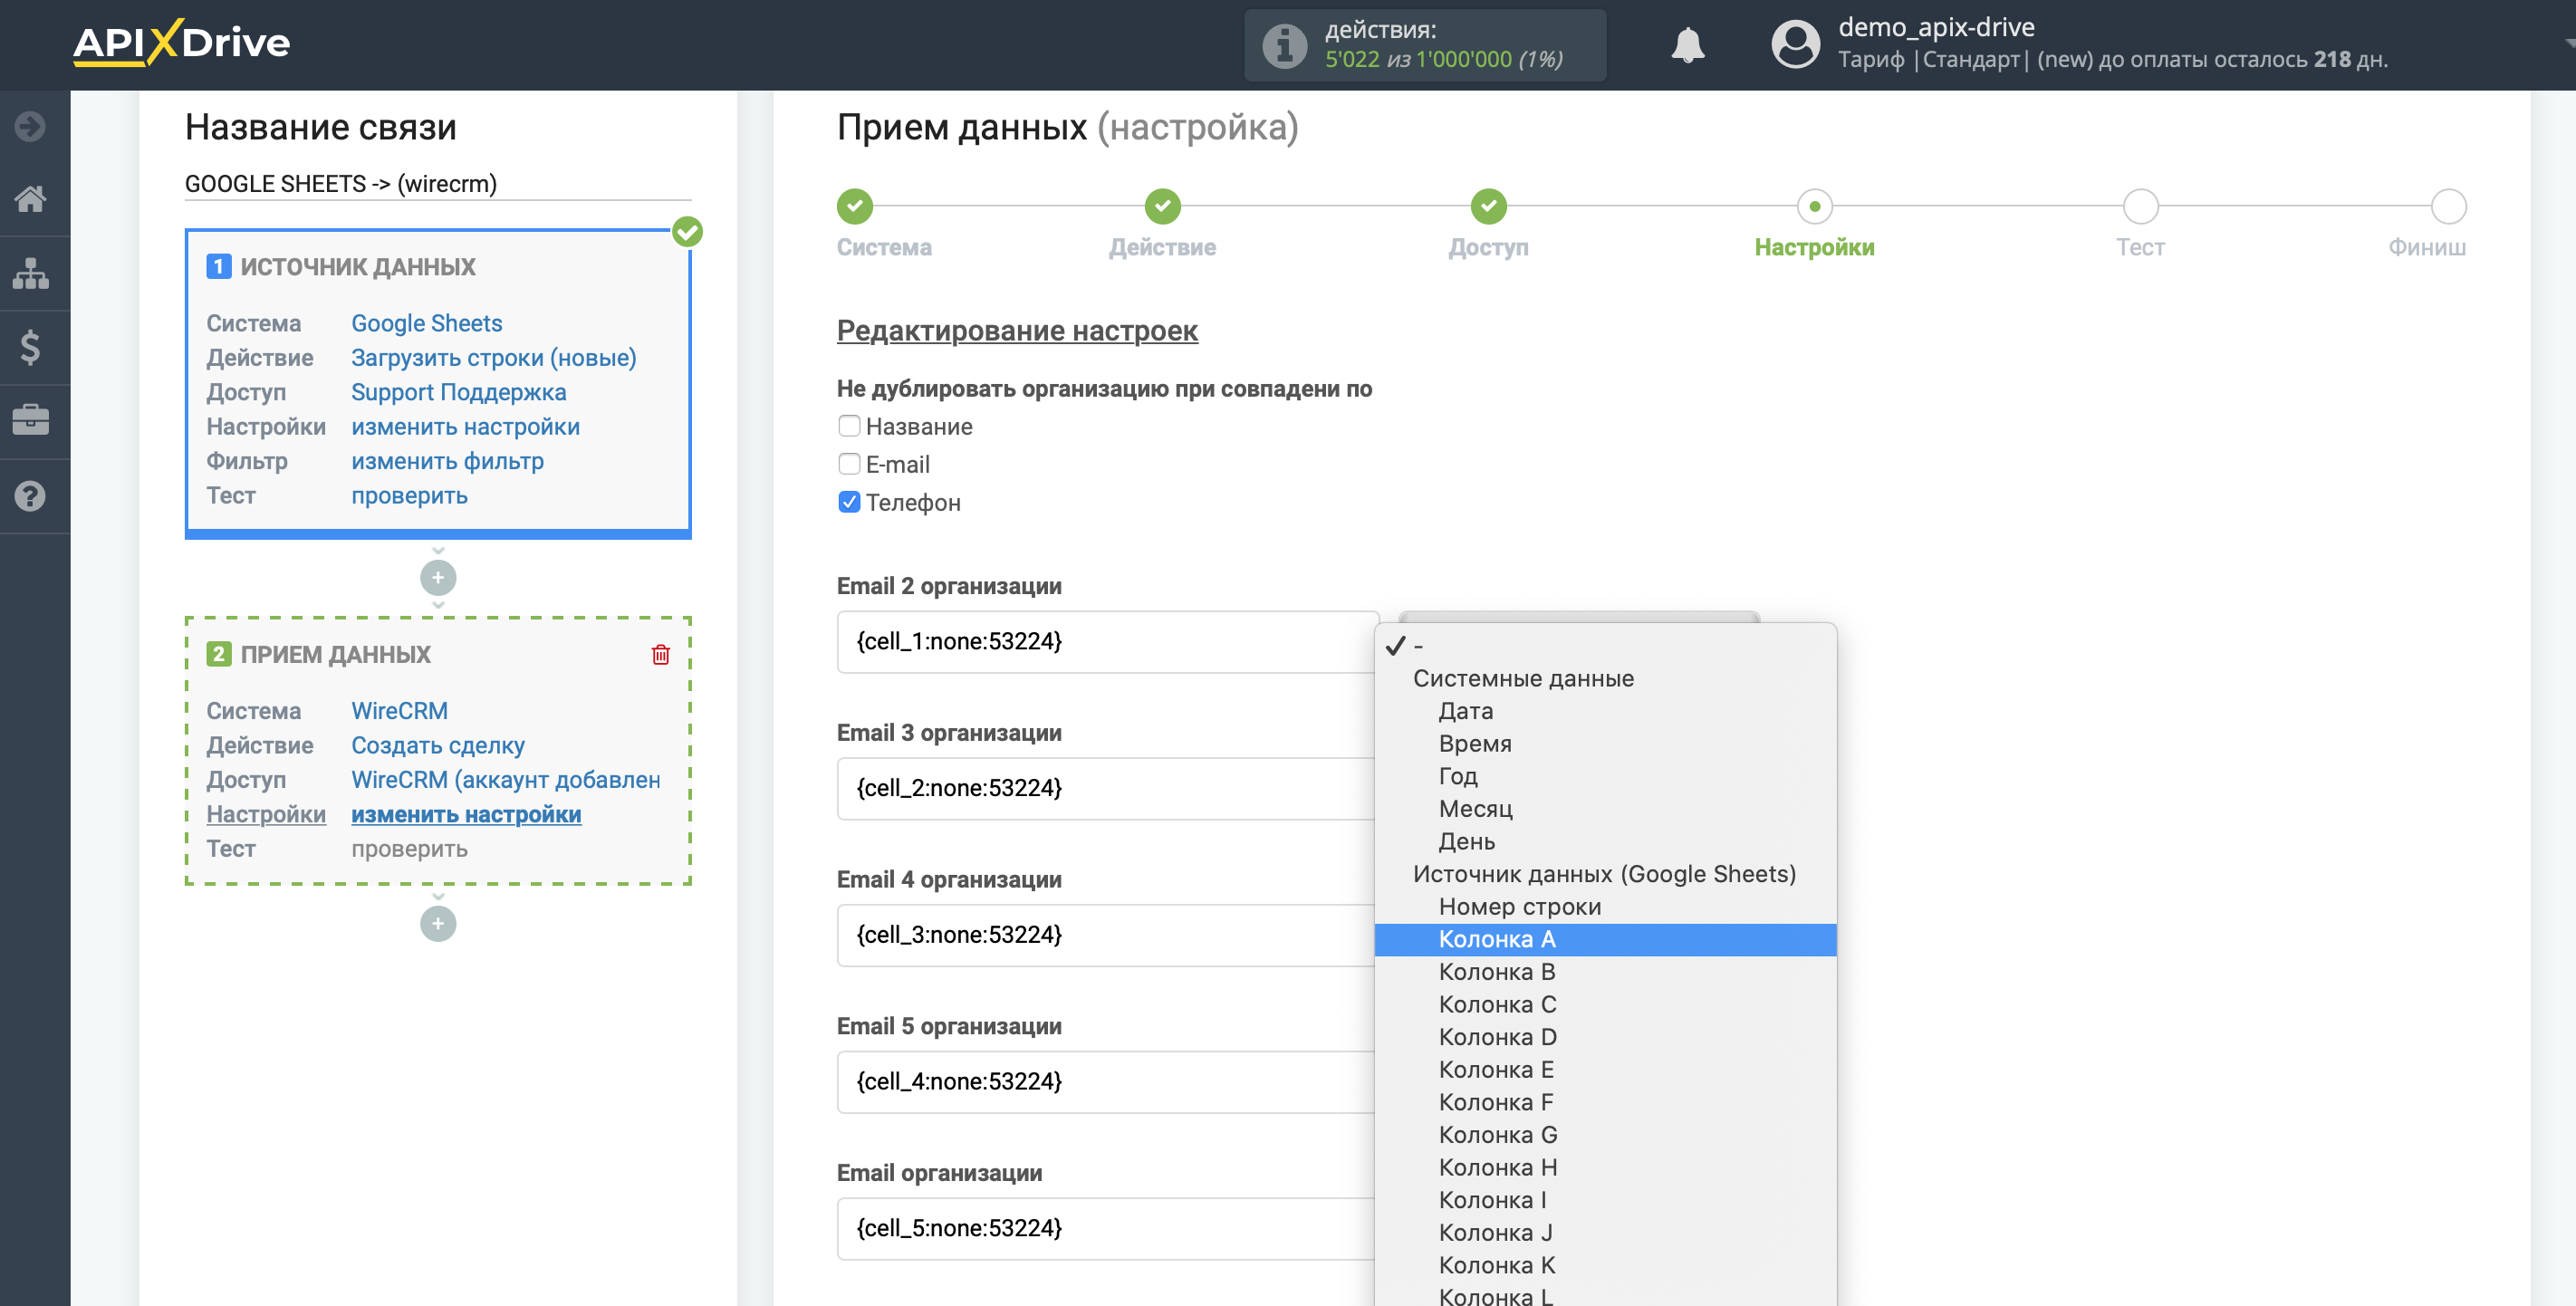Open help question mark icon
The height and width of the screenshot is (1306, 2576).
(30, 495)
